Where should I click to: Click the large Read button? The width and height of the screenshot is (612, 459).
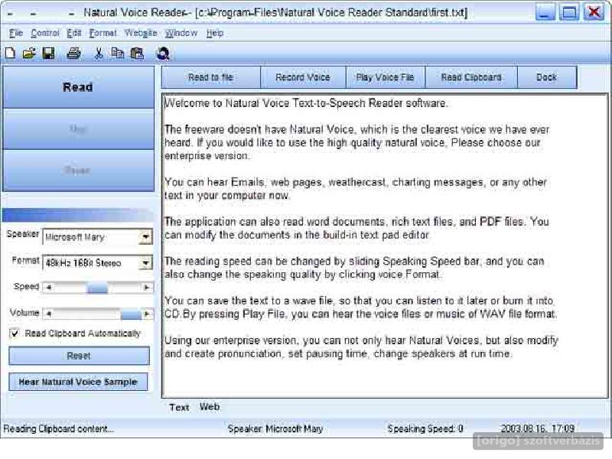click(78, 87)
